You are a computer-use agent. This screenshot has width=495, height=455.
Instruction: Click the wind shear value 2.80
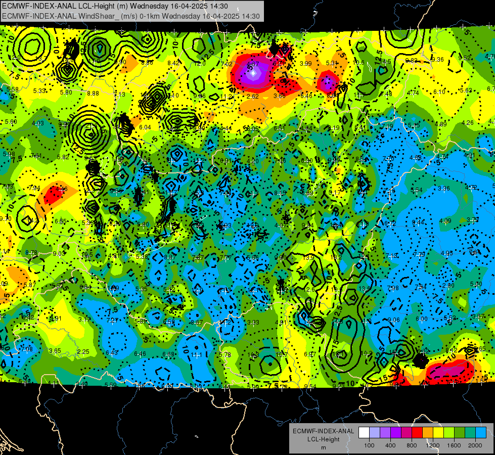(448, 286)
